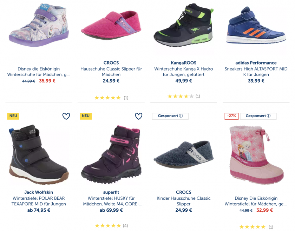Open Winterstiefel HUSKY für Mädchen link
This screenshot has height=231, width=295.
[111, 201]
